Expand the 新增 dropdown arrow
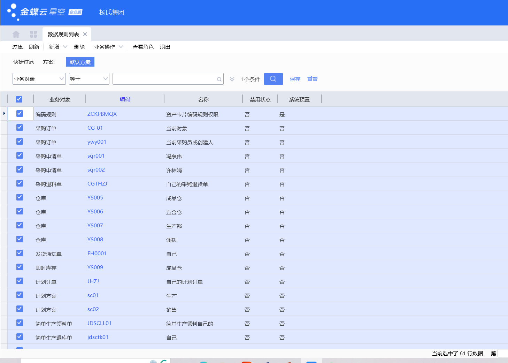 65,47
